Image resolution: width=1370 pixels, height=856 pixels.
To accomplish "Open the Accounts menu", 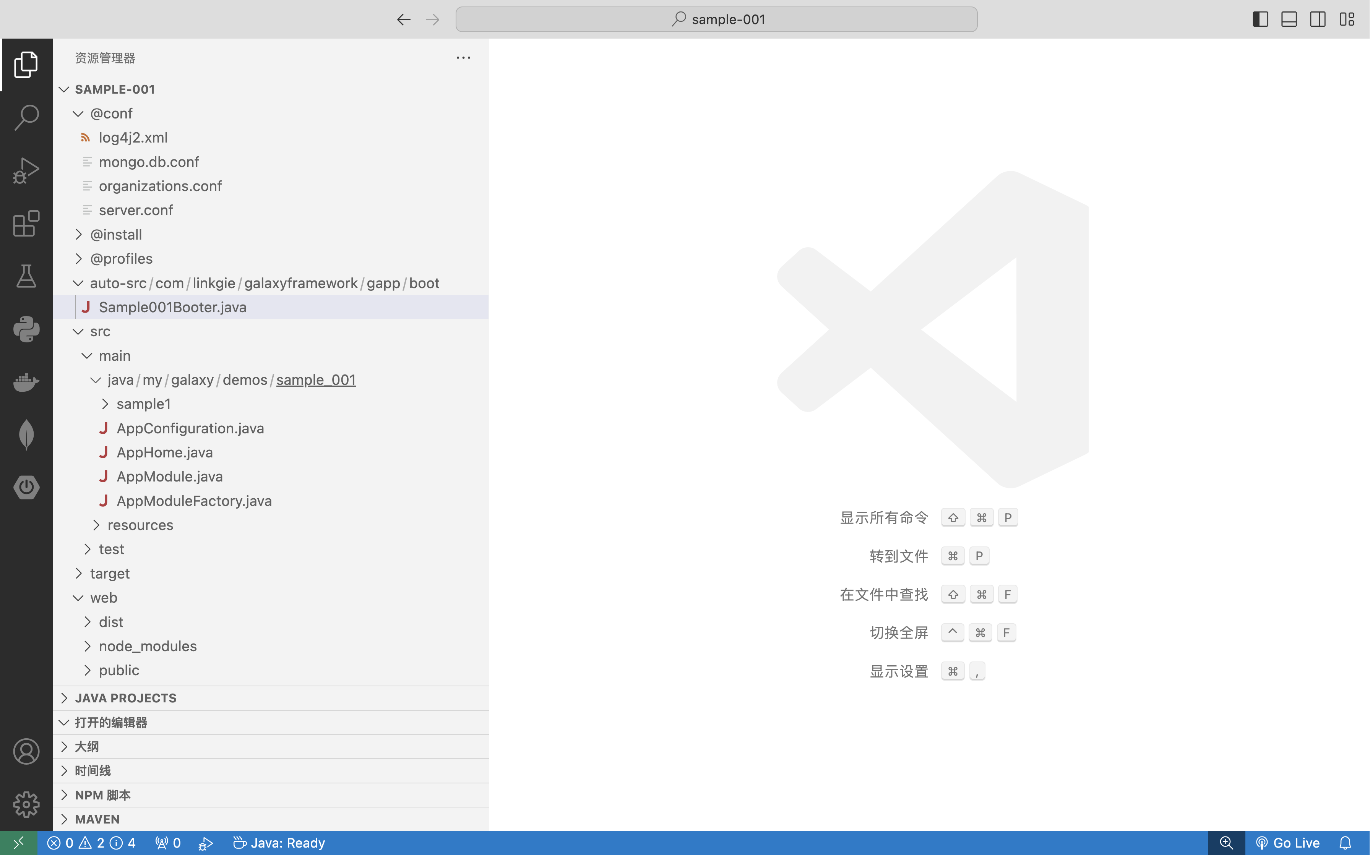I will pyautogui.click(x=26, y=751).
